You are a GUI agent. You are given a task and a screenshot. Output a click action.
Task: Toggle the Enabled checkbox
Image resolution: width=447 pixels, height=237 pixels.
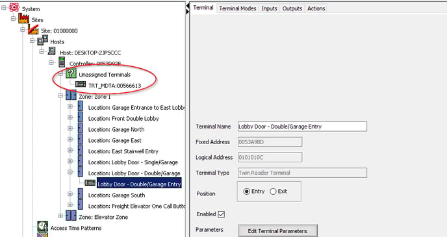[x=221, y=214]
